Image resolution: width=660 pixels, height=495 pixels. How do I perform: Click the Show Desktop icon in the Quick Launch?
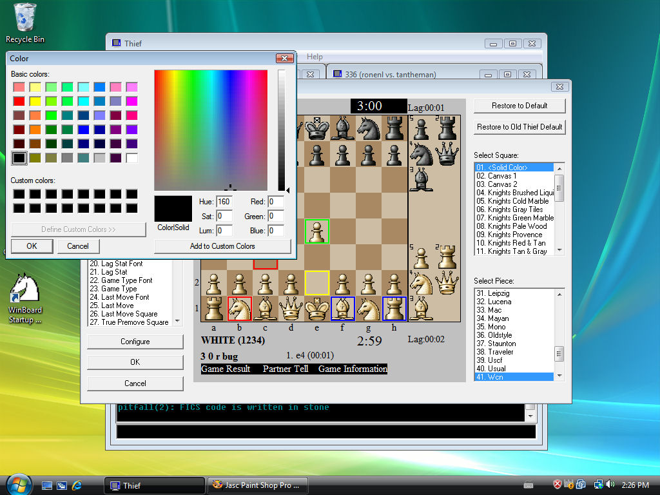pyautogui.click(x=46, y=485)
